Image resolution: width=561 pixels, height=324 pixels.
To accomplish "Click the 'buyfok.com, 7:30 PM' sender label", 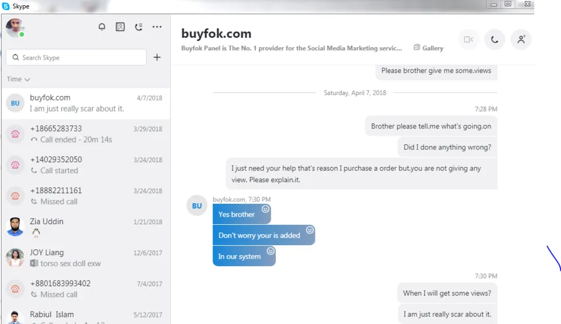I will [241, 199].
